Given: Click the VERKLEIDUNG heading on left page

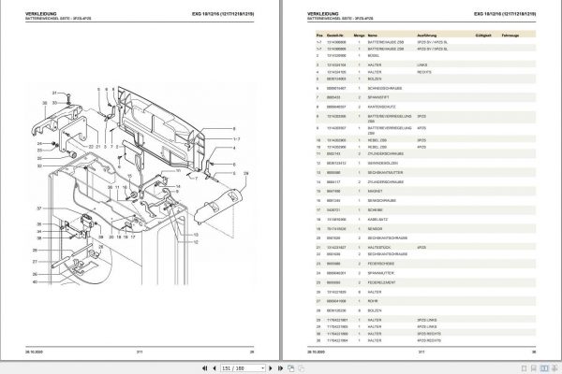Looking at the screenshot, I should click(x=41, y=14).
